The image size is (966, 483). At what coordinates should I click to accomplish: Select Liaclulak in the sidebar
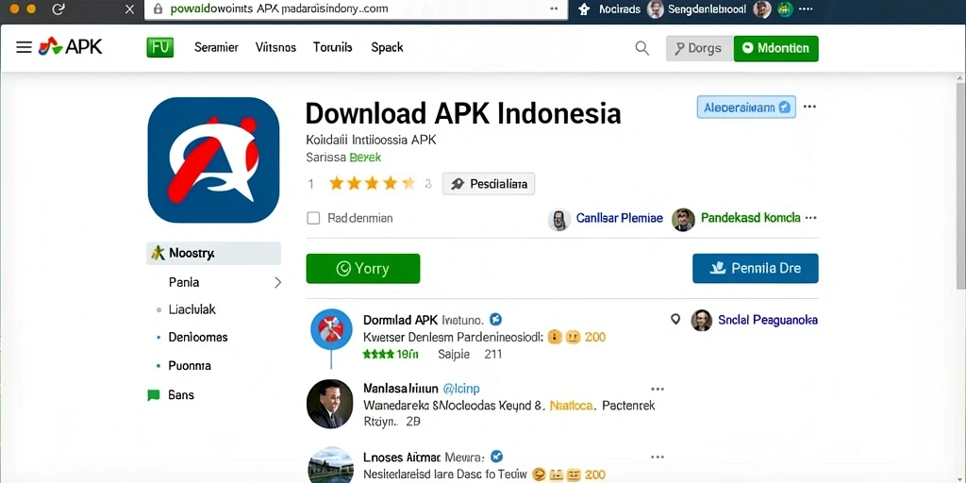point(192,309)
